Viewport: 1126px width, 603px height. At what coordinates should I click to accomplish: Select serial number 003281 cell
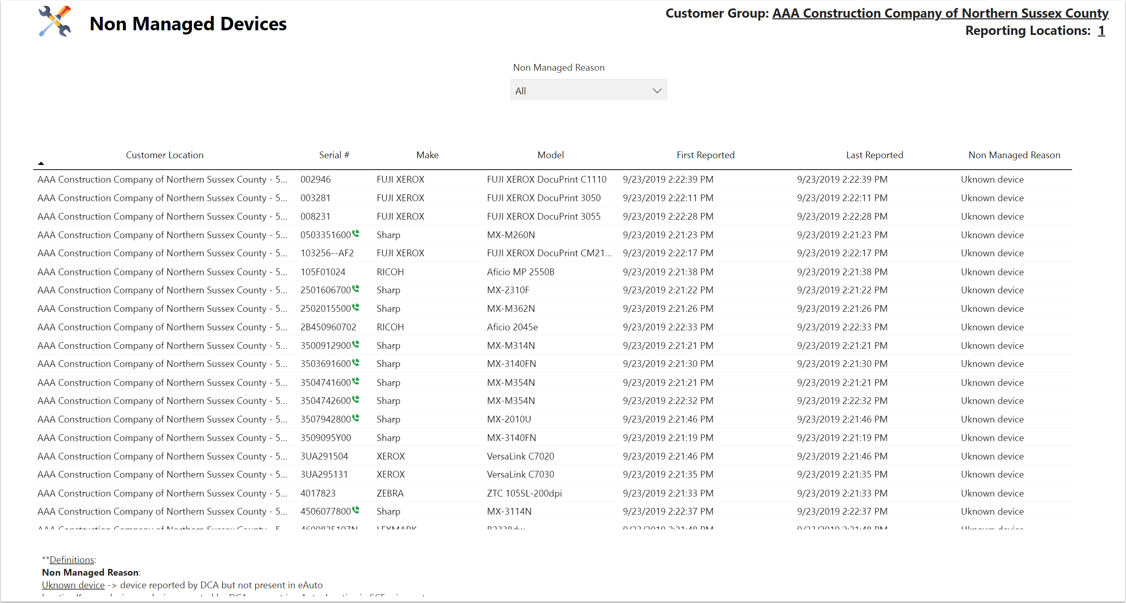(315, 198)
